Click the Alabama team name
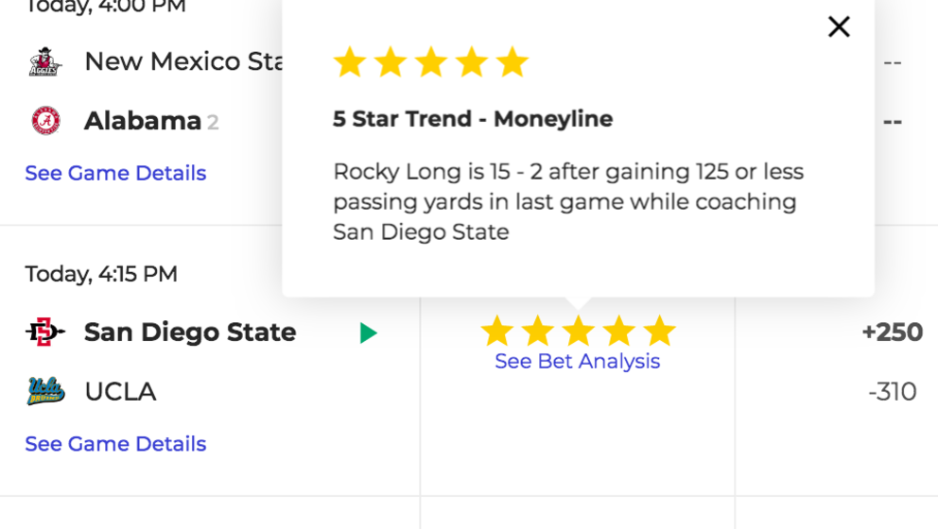Image resolution: width=938 pixels, height=529 pixels. click(x=143, y=121)
